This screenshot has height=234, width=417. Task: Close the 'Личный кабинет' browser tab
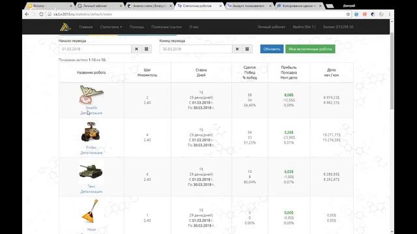pyautogui.click(x=121, y=6)
